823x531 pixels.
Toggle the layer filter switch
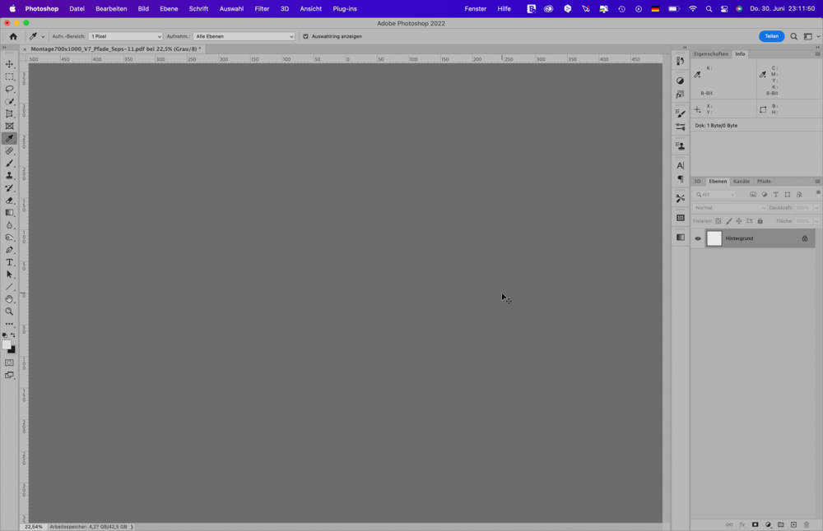click(x=818, y=193)
